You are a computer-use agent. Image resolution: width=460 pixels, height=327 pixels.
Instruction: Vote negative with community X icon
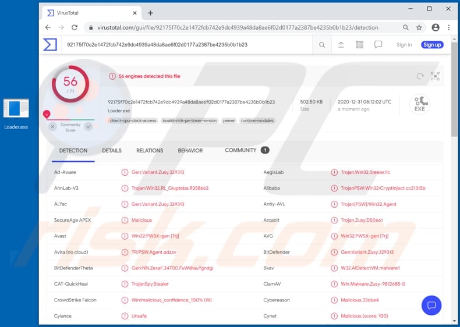pos(52,126)
